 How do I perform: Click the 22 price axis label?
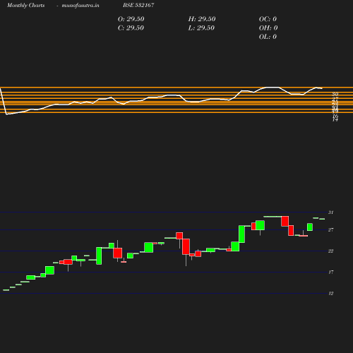[331, 251]
